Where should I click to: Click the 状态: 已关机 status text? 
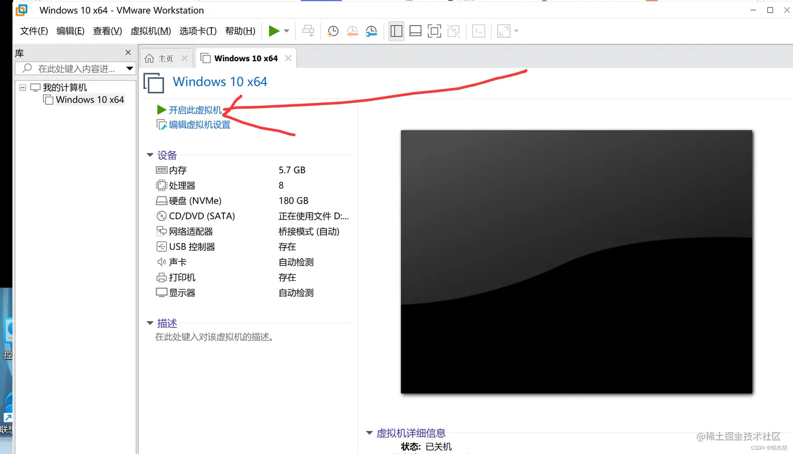click(426, 447)
